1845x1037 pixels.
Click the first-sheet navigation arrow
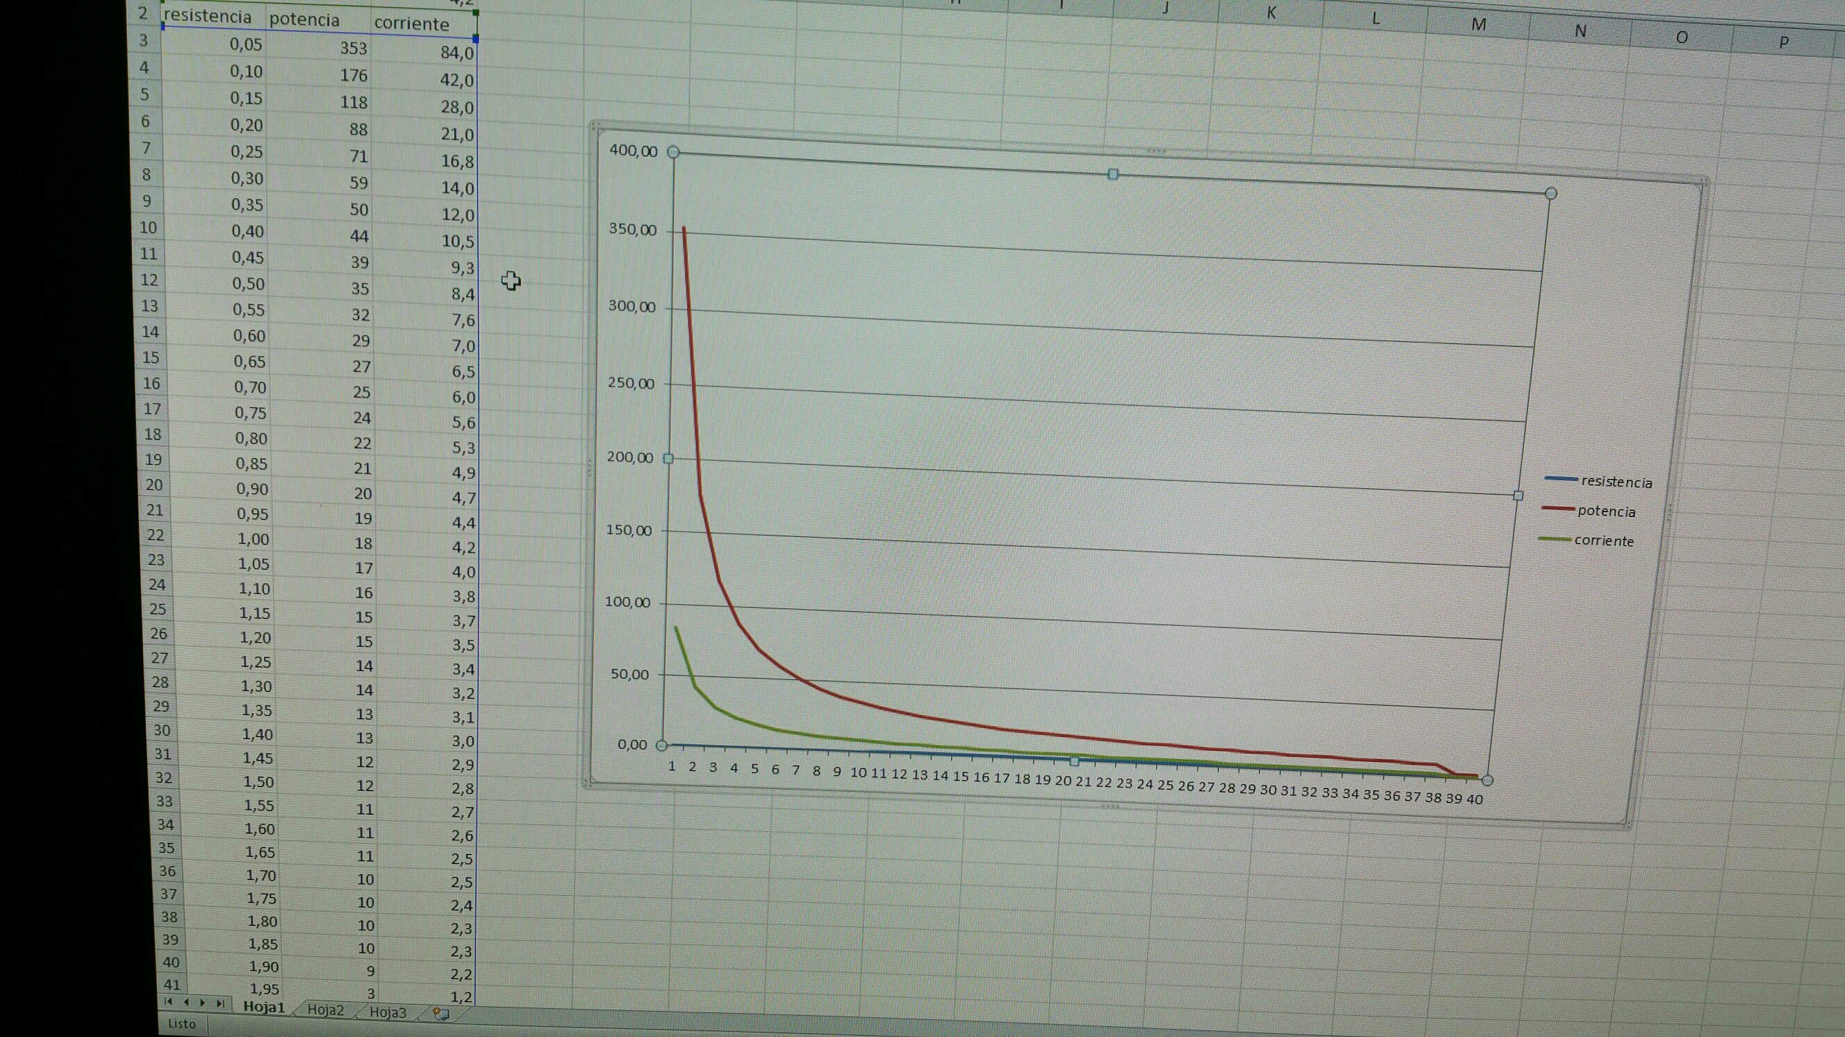(x=168, y=1001)
